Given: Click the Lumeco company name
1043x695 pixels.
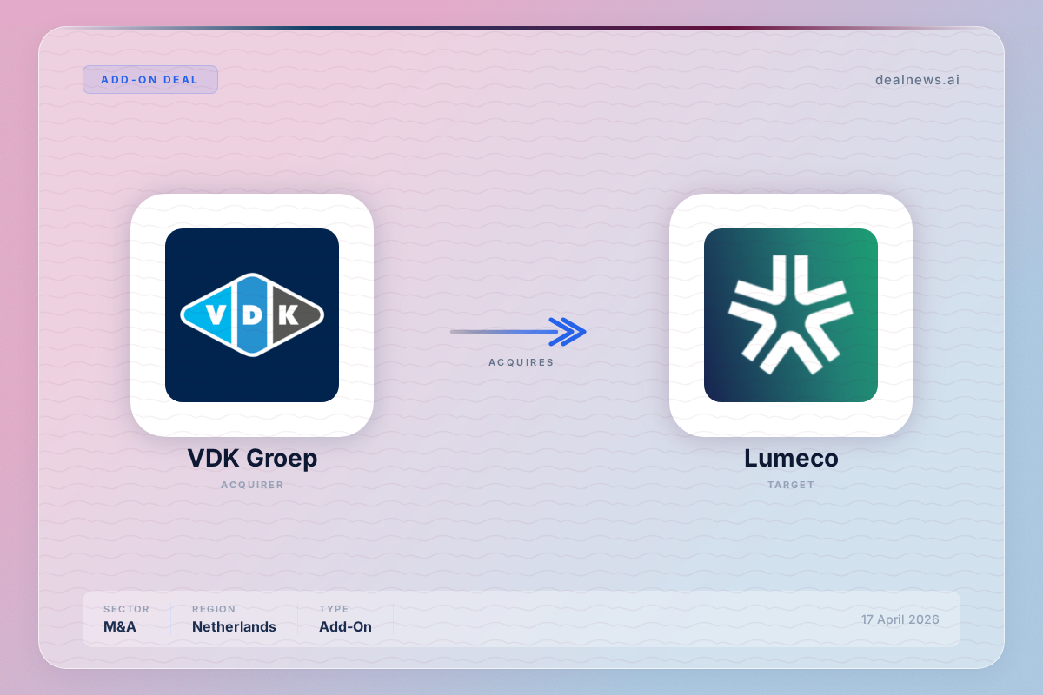Looking at the screenshot, I should click(x=790, y=458).
